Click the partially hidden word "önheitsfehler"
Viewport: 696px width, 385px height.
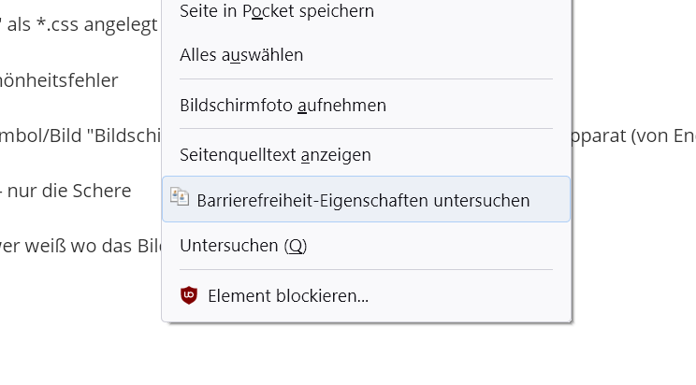click(59, 80)
